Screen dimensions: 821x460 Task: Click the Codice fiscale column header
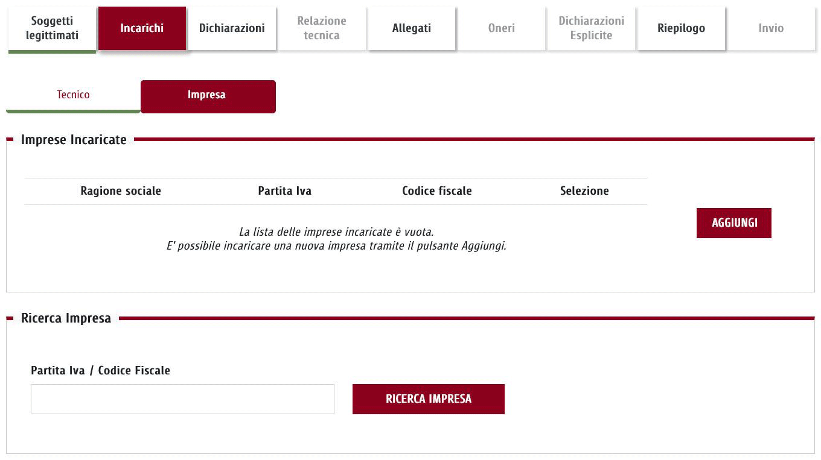tap(436, 191)
